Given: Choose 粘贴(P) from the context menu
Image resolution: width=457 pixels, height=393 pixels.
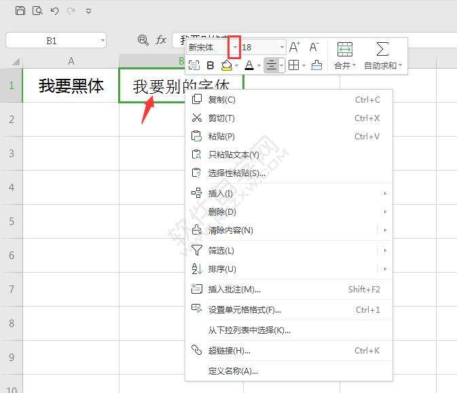Looking at the screenshot, I should click(x=289, y=136).
